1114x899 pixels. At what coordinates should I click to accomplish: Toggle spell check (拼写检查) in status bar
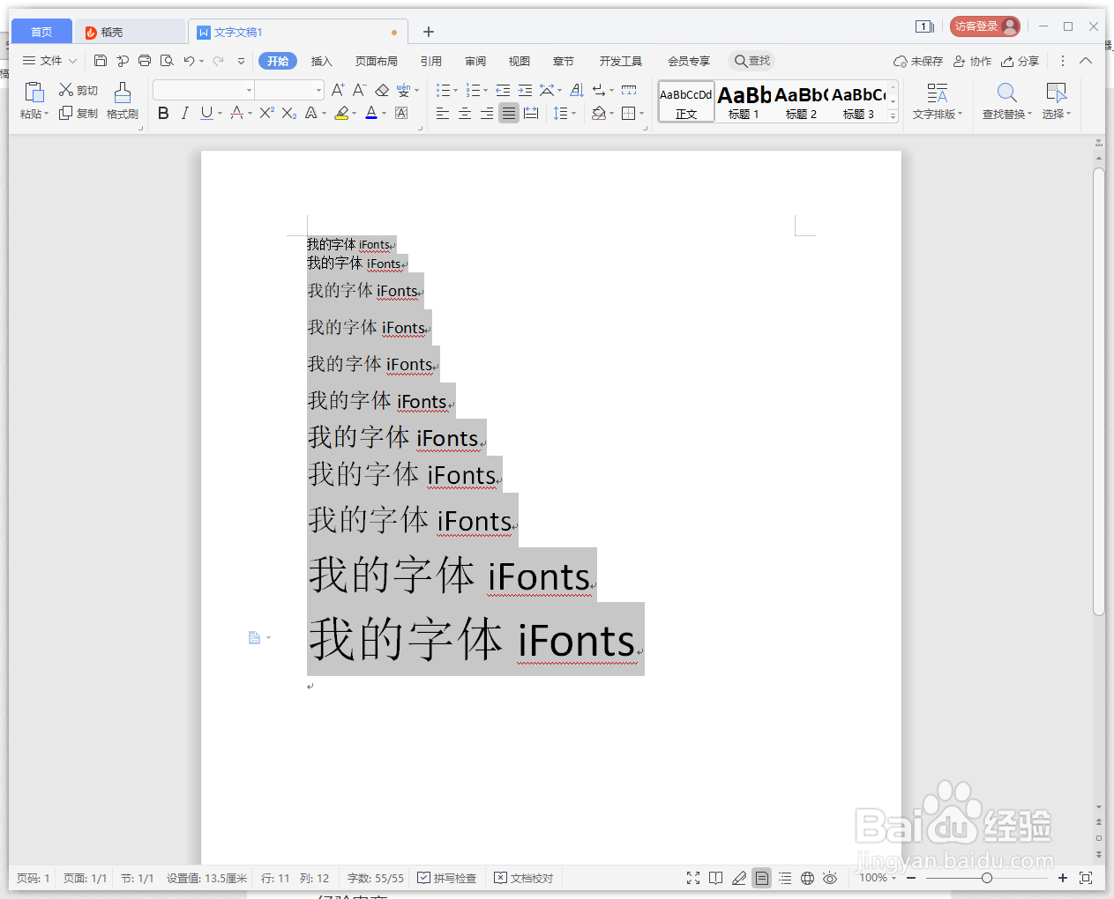[x=447, y=878]
